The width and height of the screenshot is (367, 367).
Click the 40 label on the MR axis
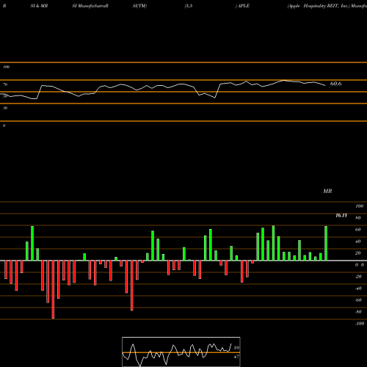(x=358, y=241)
